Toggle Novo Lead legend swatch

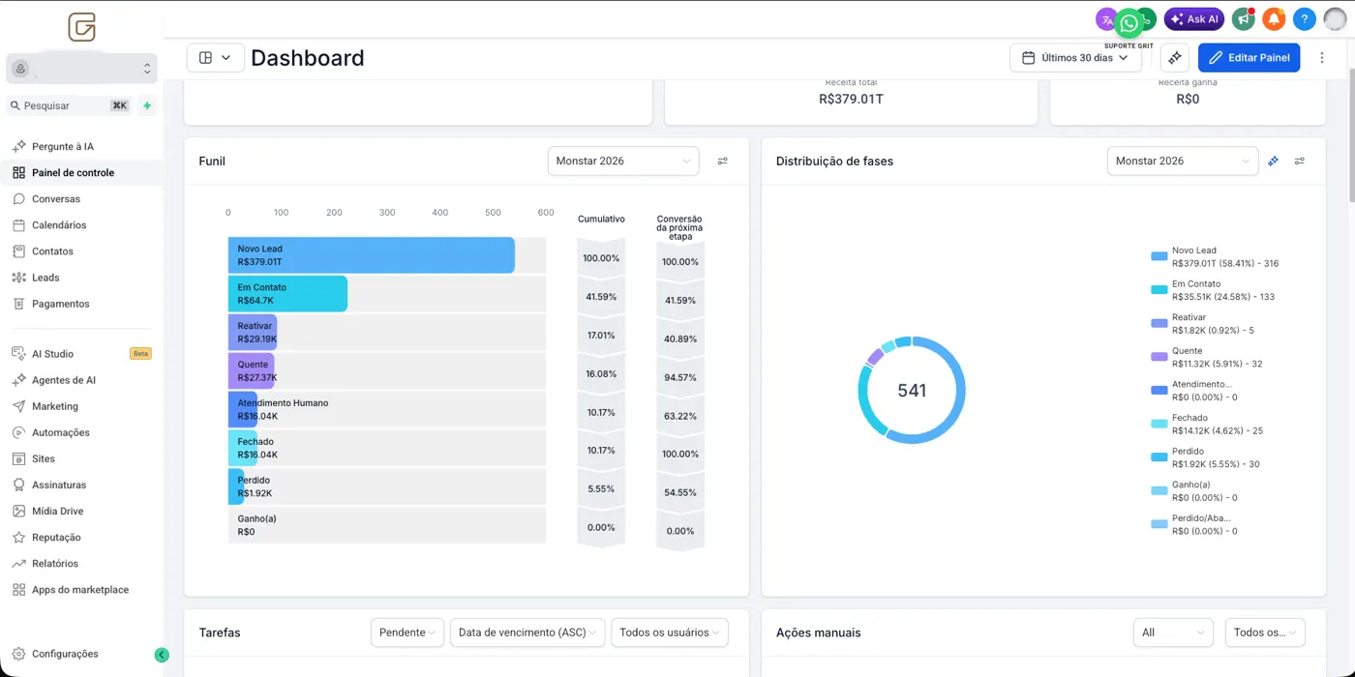click(1159, 256)
